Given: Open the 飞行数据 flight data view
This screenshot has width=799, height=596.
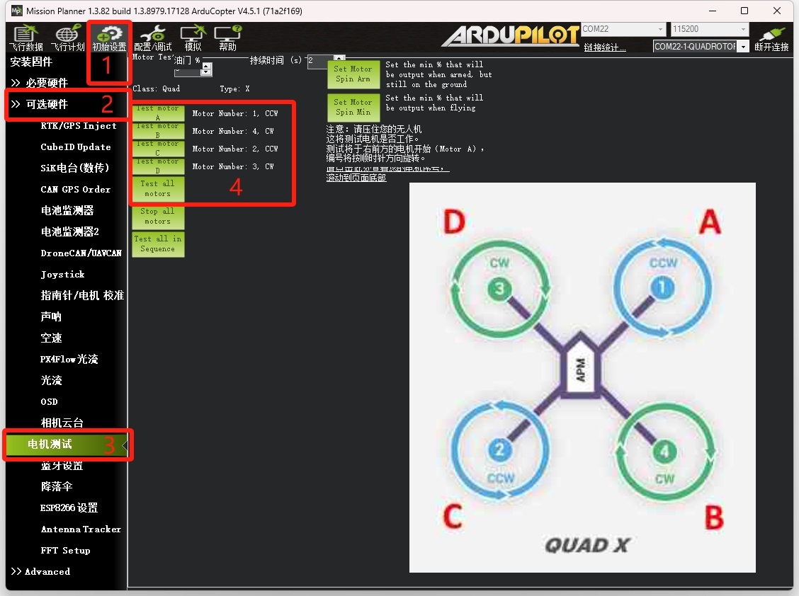Looking at the screenshot, I should pos(25,38).
